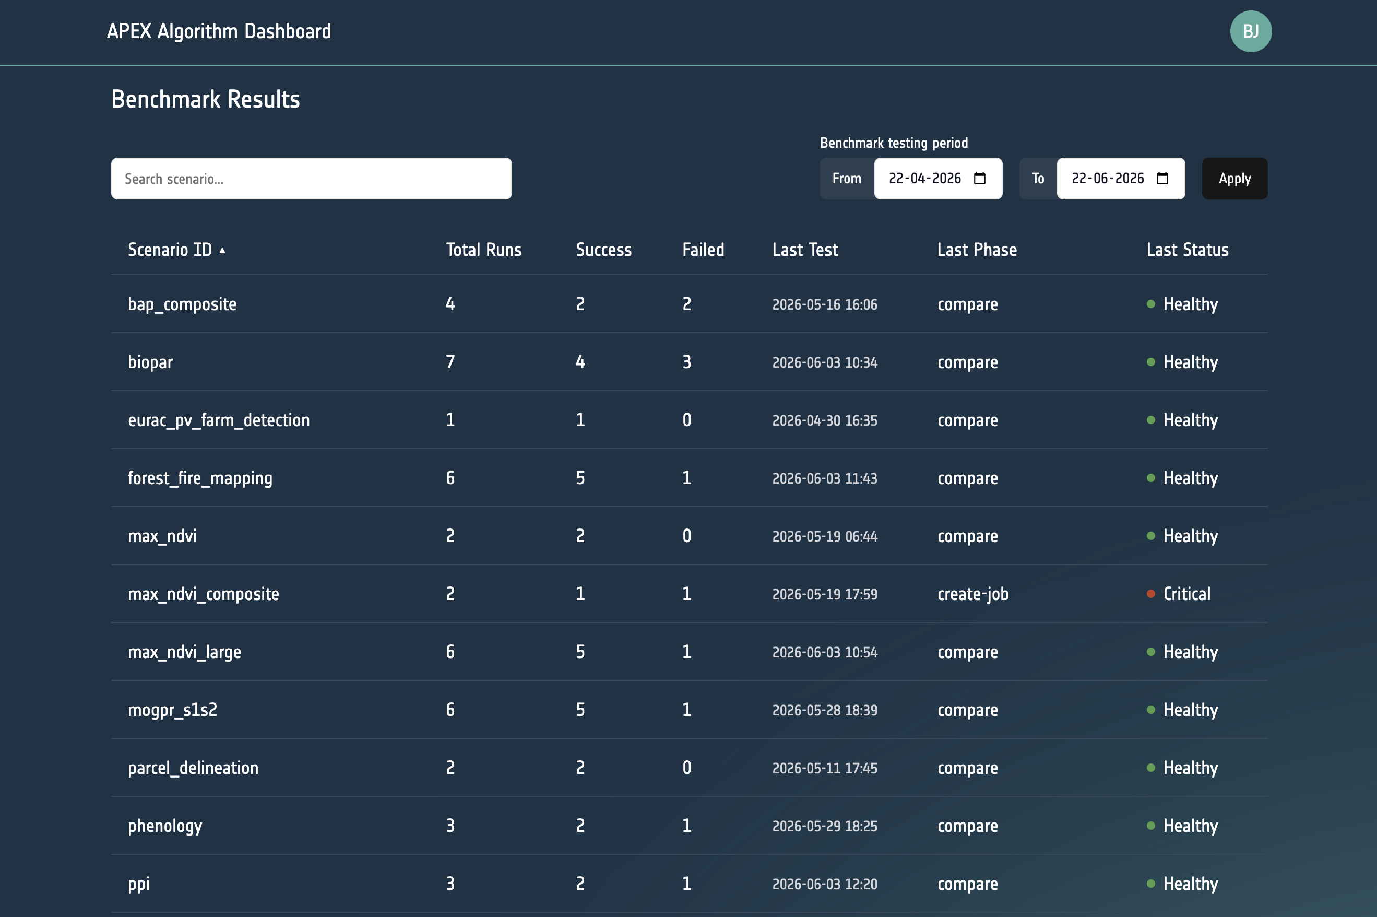Click the 2026-06-03 10:54 timestamp

825,652
